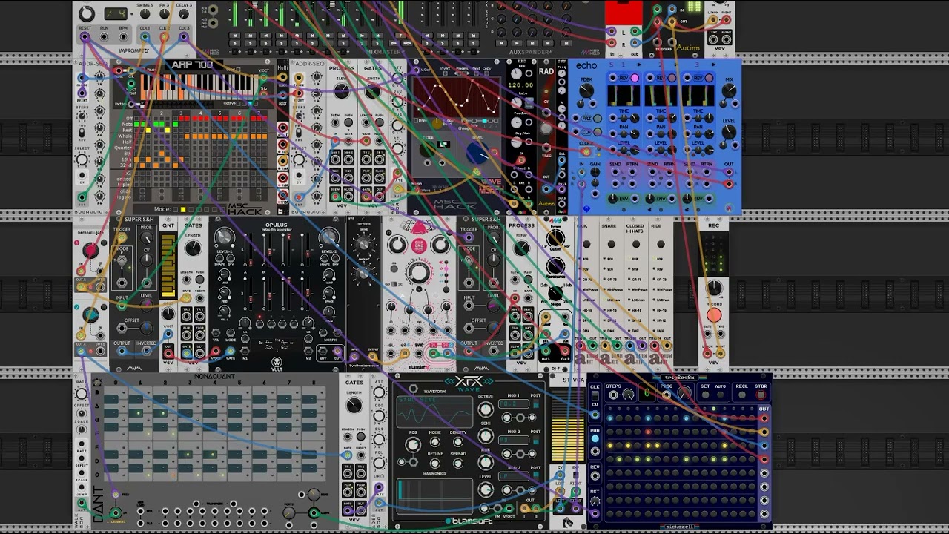Select DMX in the RIDE column
Screen dimensions: 949x534
tap(658, 330)
